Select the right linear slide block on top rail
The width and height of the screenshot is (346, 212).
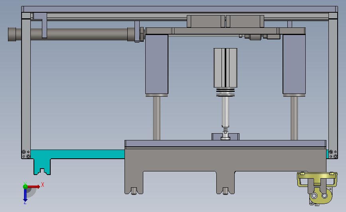click(x=245, y=21)
